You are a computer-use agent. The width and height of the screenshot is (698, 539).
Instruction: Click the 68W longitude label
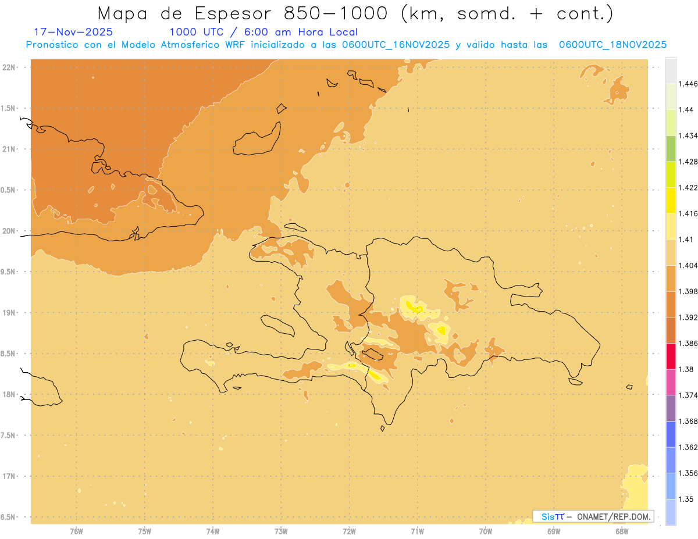622,531
